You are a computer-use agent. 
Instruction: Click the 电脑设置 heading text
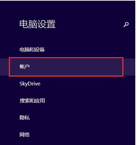38,24
